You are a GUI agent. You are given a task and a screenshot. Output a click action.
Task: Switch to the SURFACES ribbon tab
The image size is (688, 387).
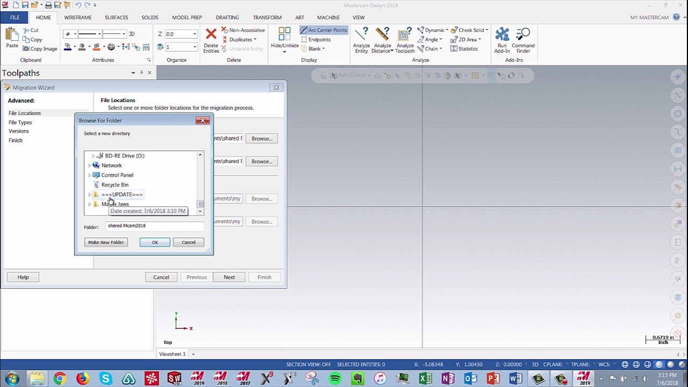coord(117,17)
